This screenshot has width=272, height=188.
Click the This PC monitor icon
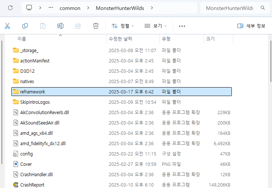click(29, 8)
